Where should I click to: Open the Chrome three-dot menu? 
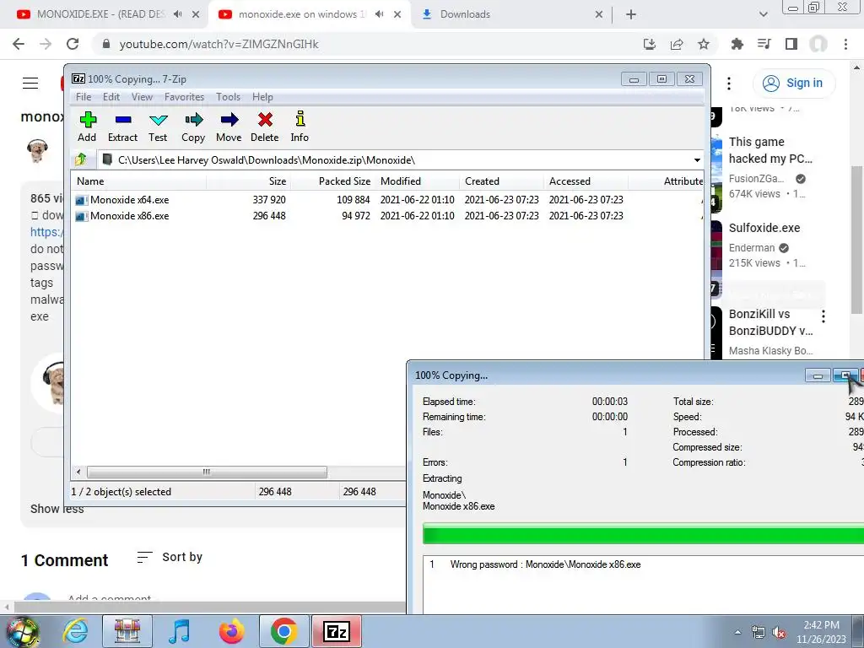[845, 44]
